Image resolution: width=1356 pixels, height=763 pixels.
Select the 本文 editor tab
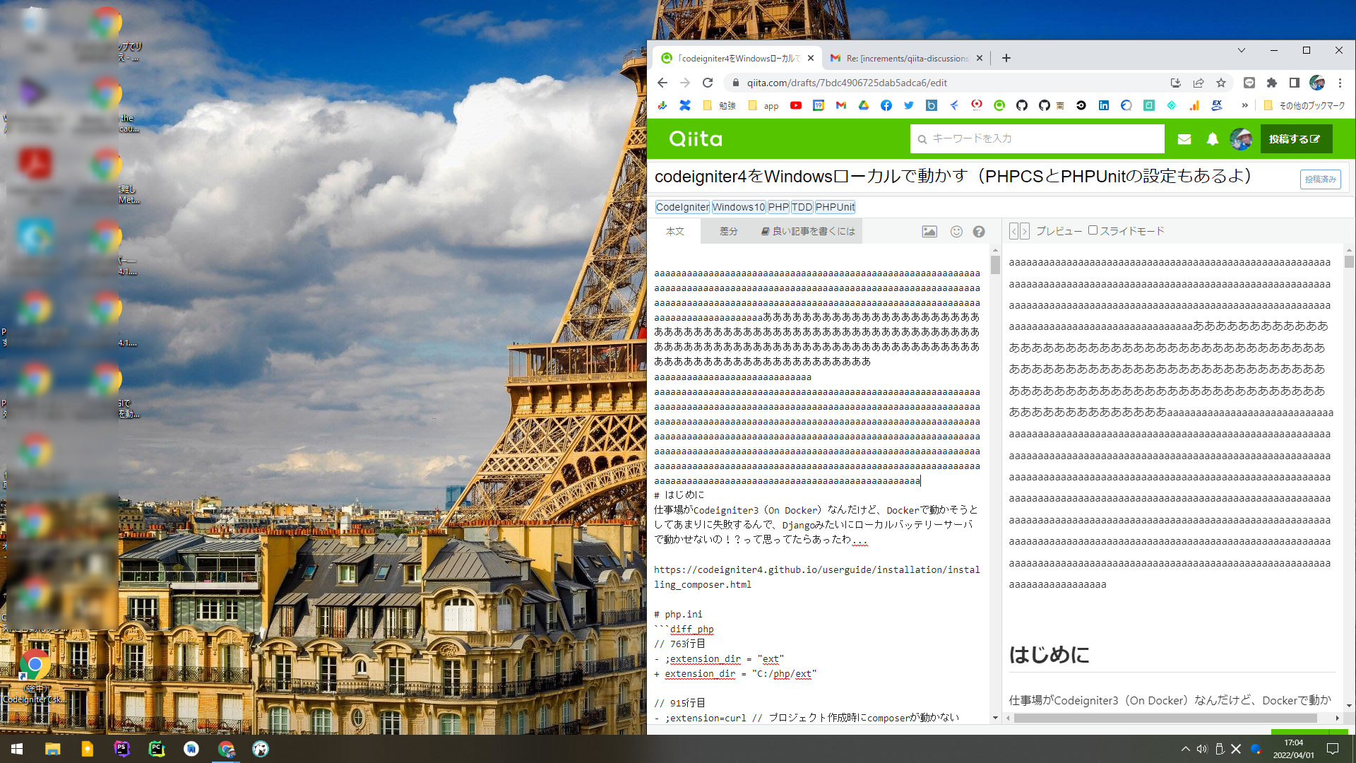[674, 231]
